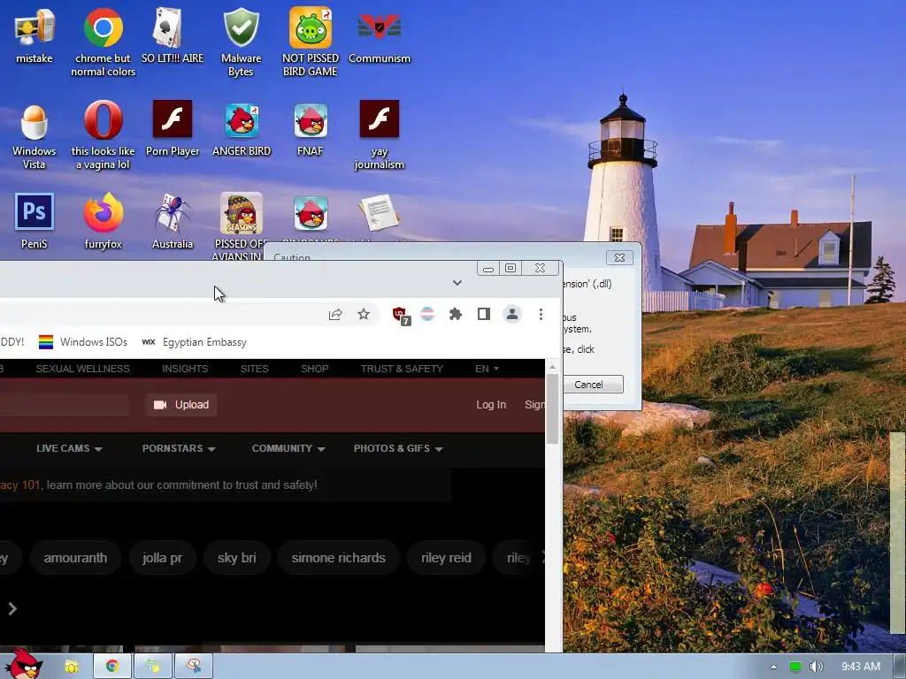Screen dimensions: 906x679
Task: Expand the EN language dropdown
Action: (488, 369)
